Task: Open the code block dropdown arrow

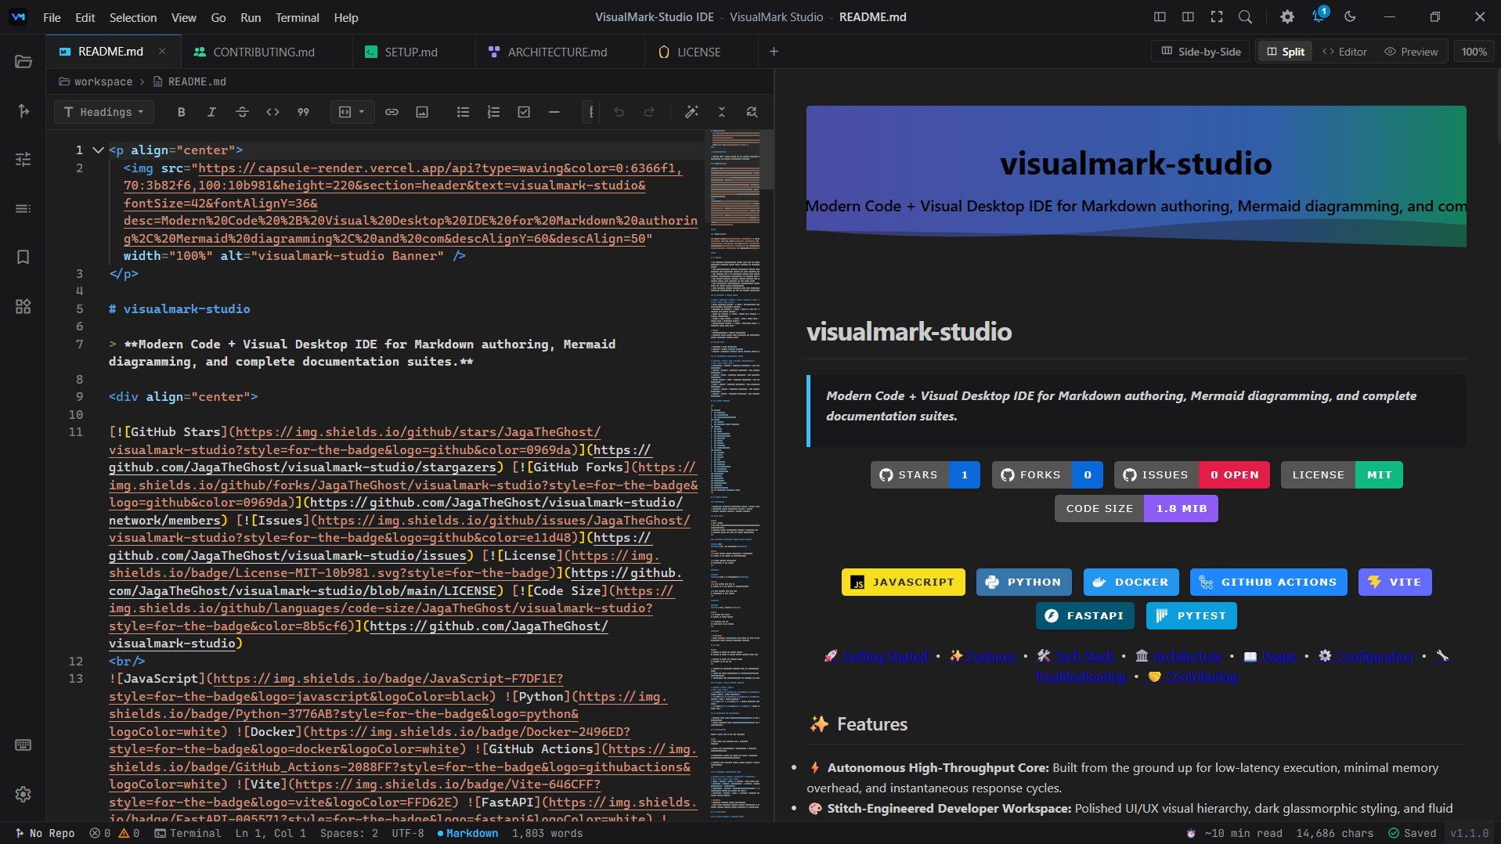Action: pyautogui.click(x=362, y=112)
